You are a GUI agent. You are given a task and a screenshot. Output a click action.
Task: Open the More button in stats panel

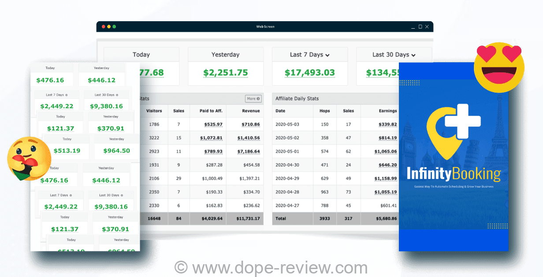253,99
